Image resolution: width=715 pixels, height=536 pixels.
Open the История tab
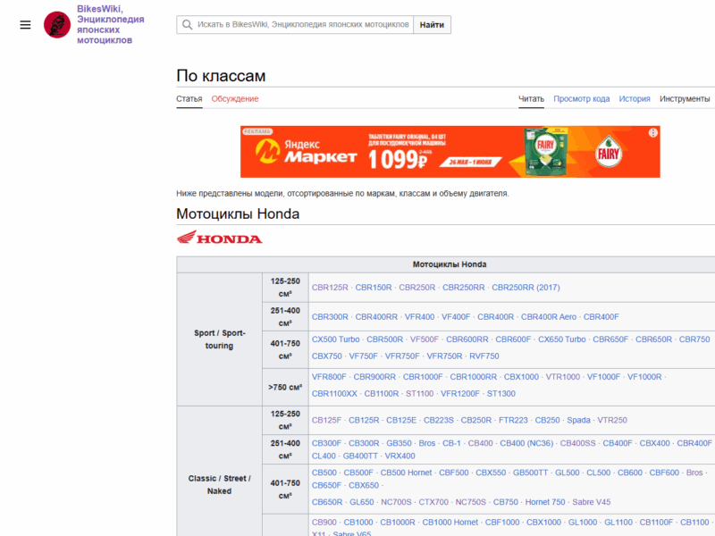click(635, 99)
